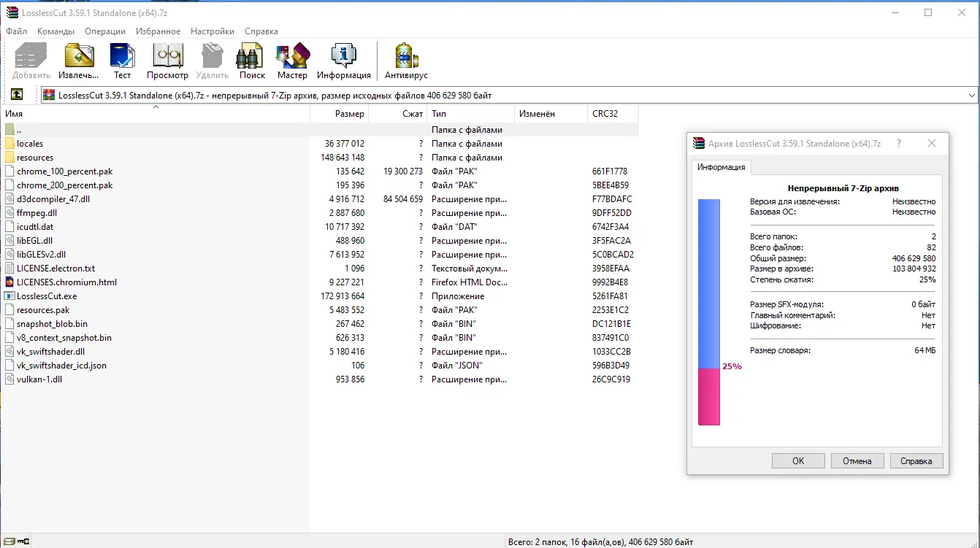The width and height of the screenshot is (980, 548).
Task: Open the Избранное menu
Action: (x=158, y=31)
